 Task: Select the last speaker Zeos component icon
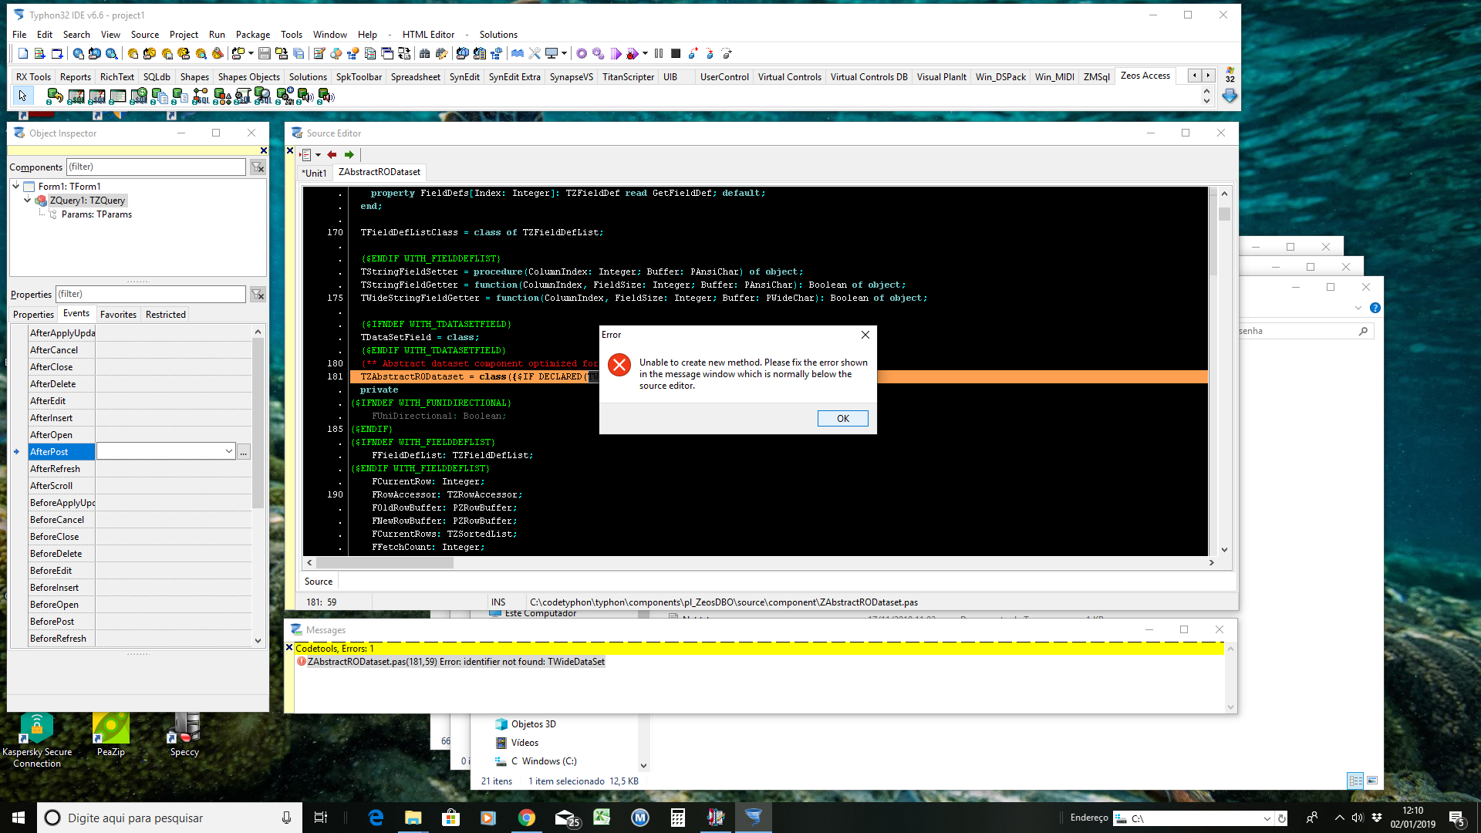[326, 96]
